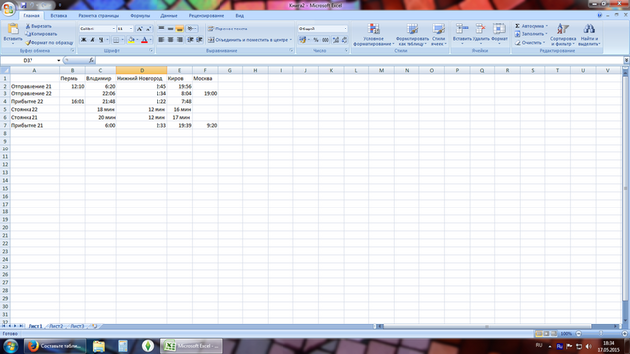Click the Автосумма sigma icon
Image resolution: width=630 pixels, height=354 pixels.
(x=517, y=26)
